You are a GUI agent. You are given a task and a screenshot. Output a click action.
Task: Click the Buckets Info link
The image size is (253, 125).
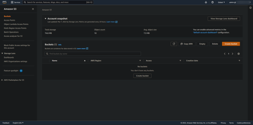(x=60, y=45)
